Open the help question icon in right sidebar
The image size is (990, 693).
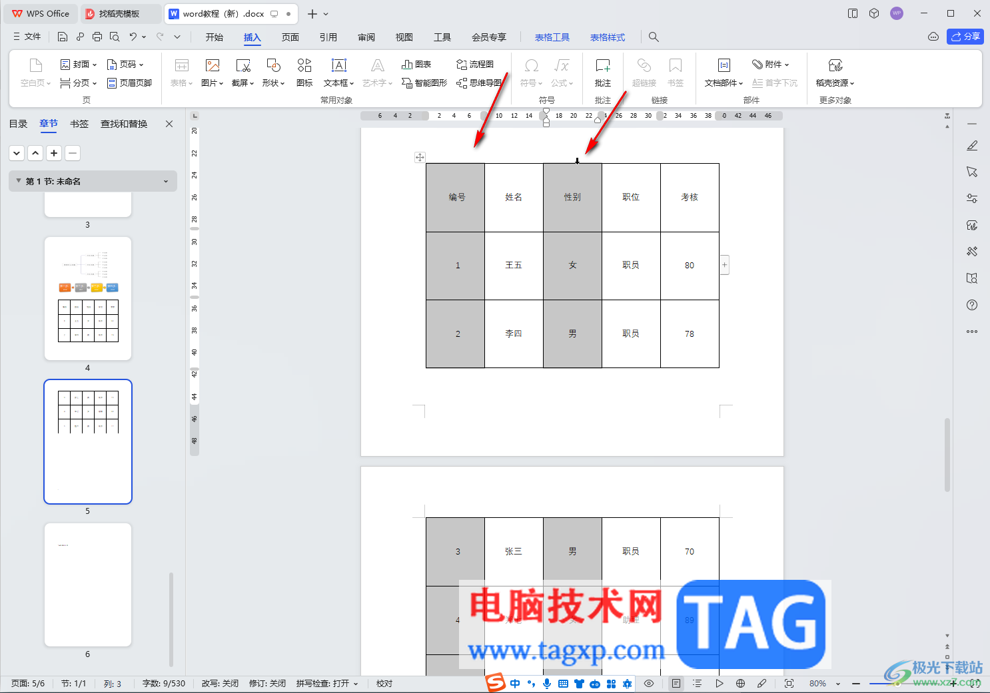pyautogui.click(x=972, y=305)
